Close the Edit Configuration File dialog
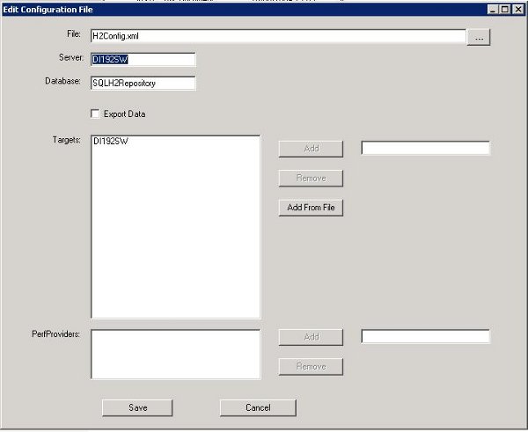 point(517,9)
